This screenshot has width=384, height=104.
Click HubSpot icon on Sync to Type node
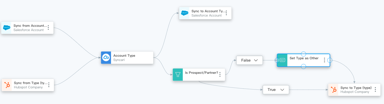click(333, 90)
